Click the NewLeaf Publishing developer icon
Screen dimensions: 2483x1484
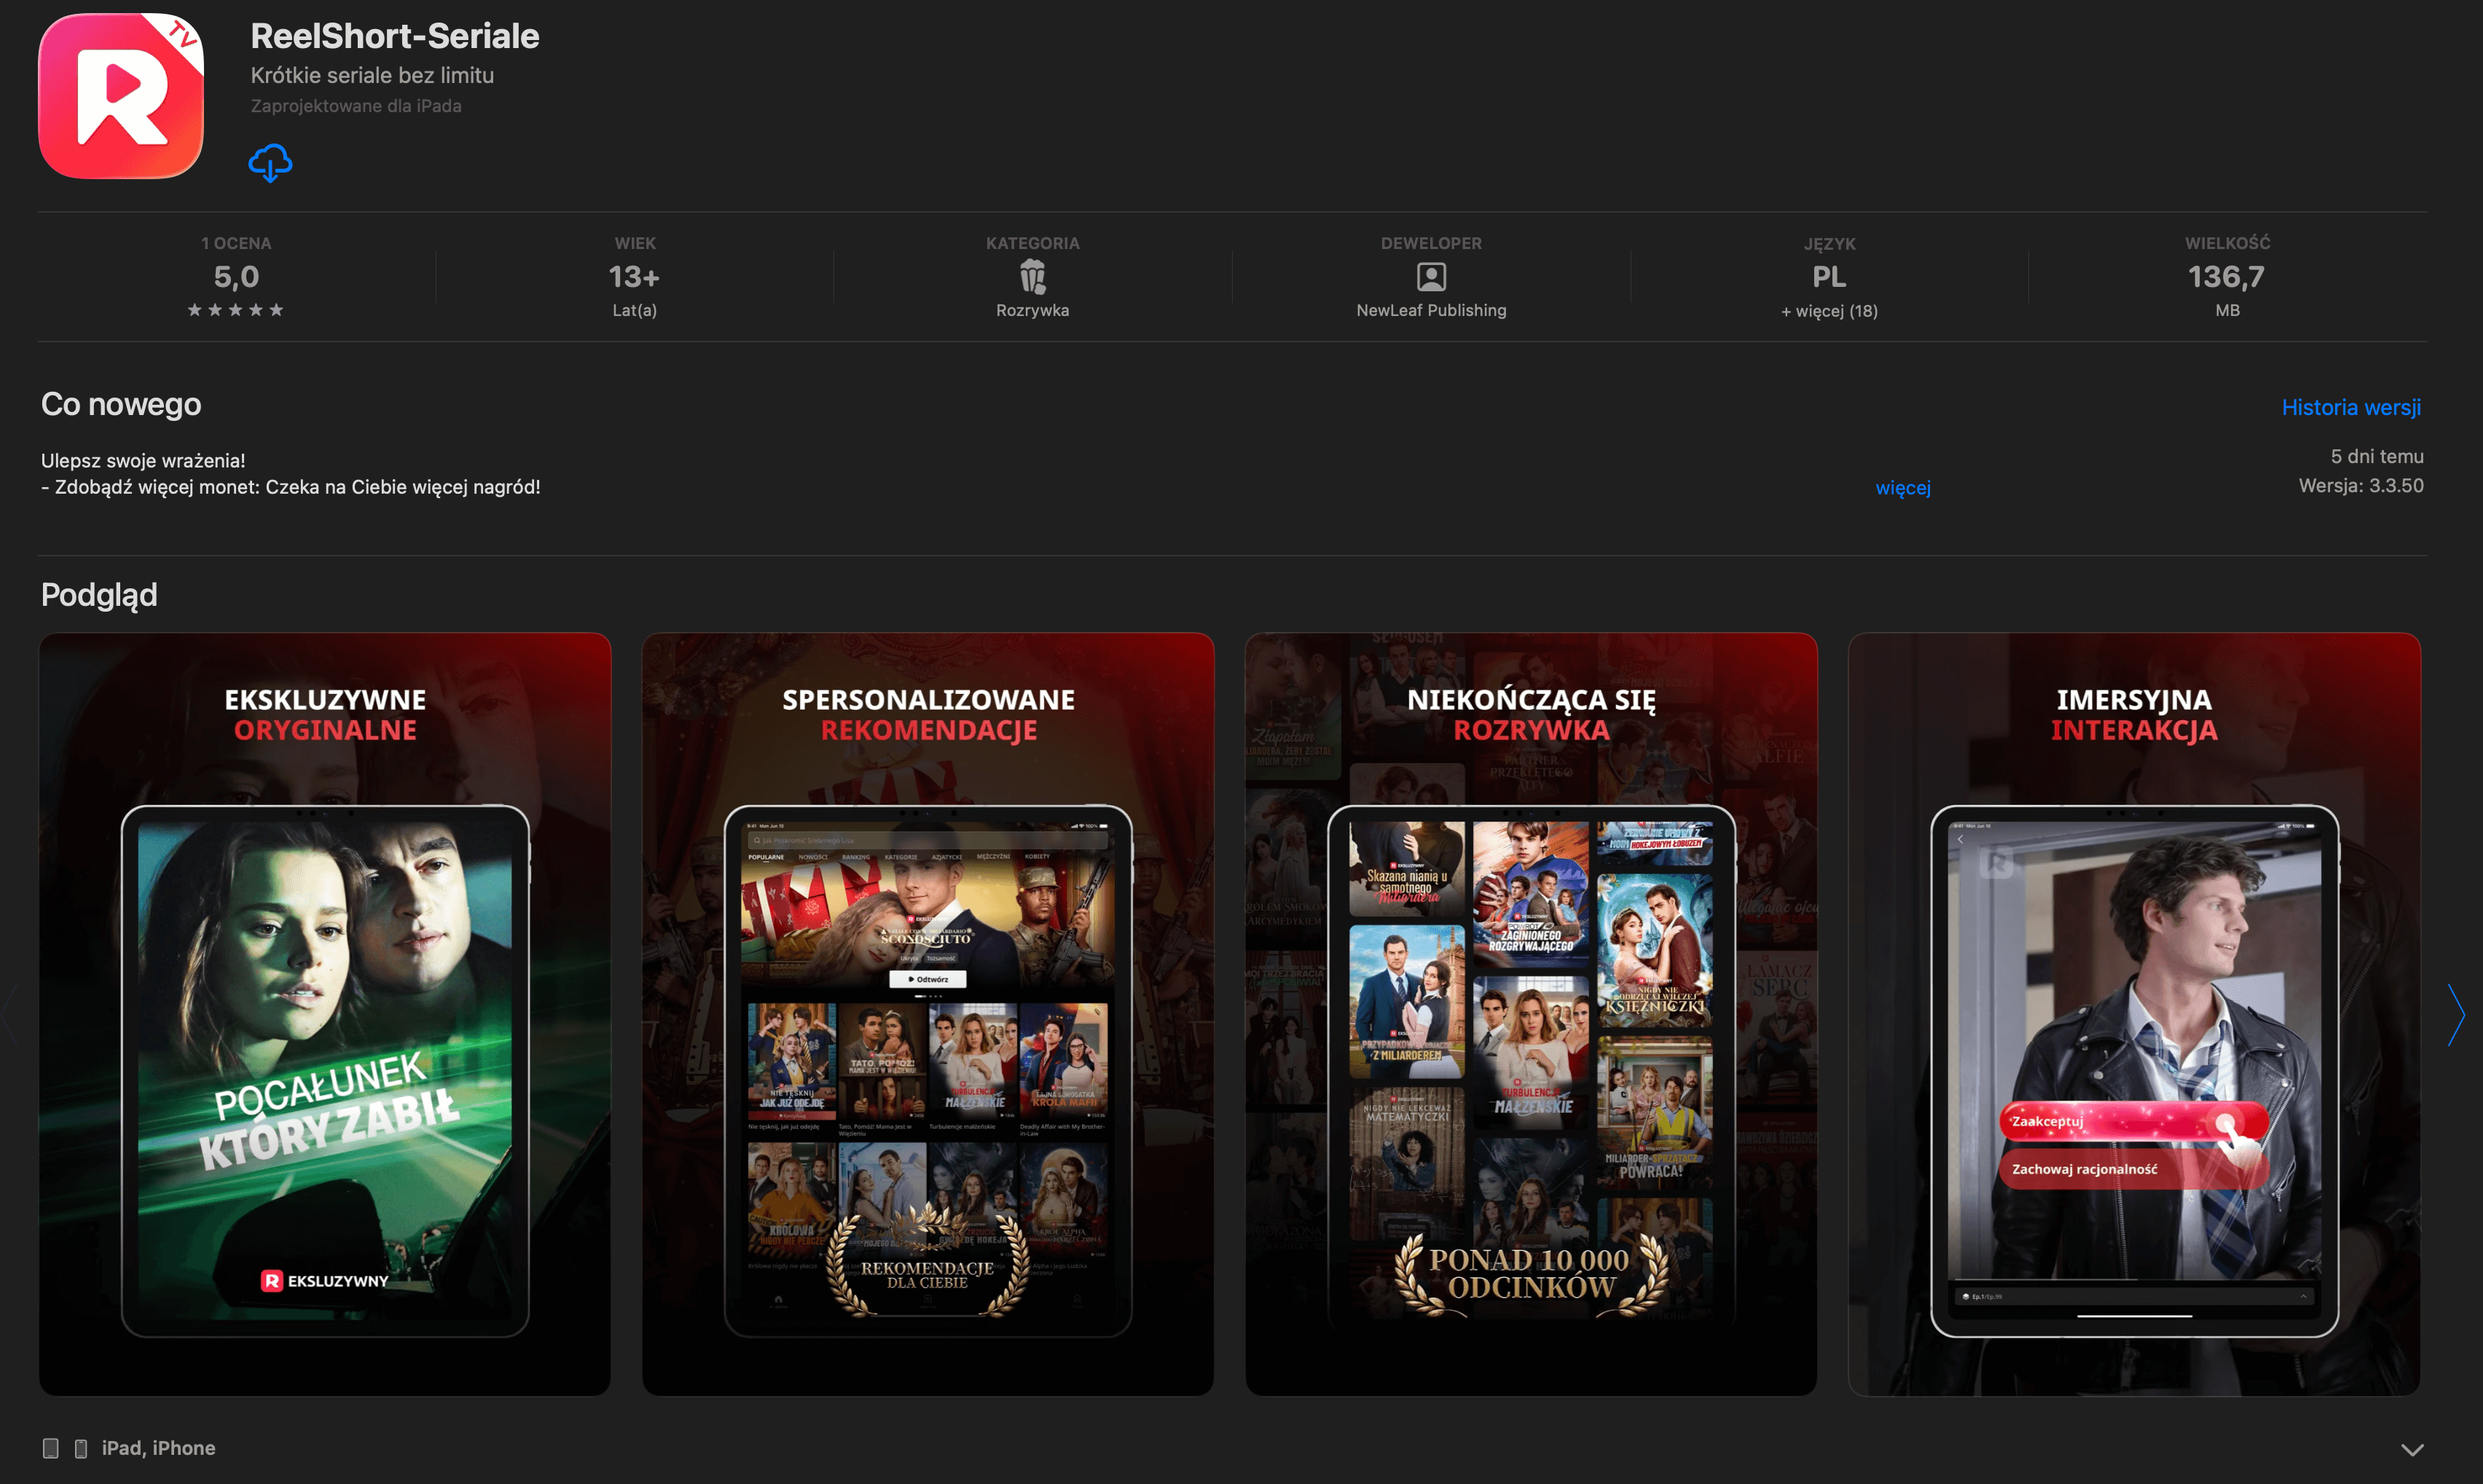pyautogui.click(x=1431, y=276)
